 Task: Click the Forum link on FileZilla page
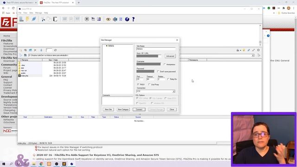7,68
